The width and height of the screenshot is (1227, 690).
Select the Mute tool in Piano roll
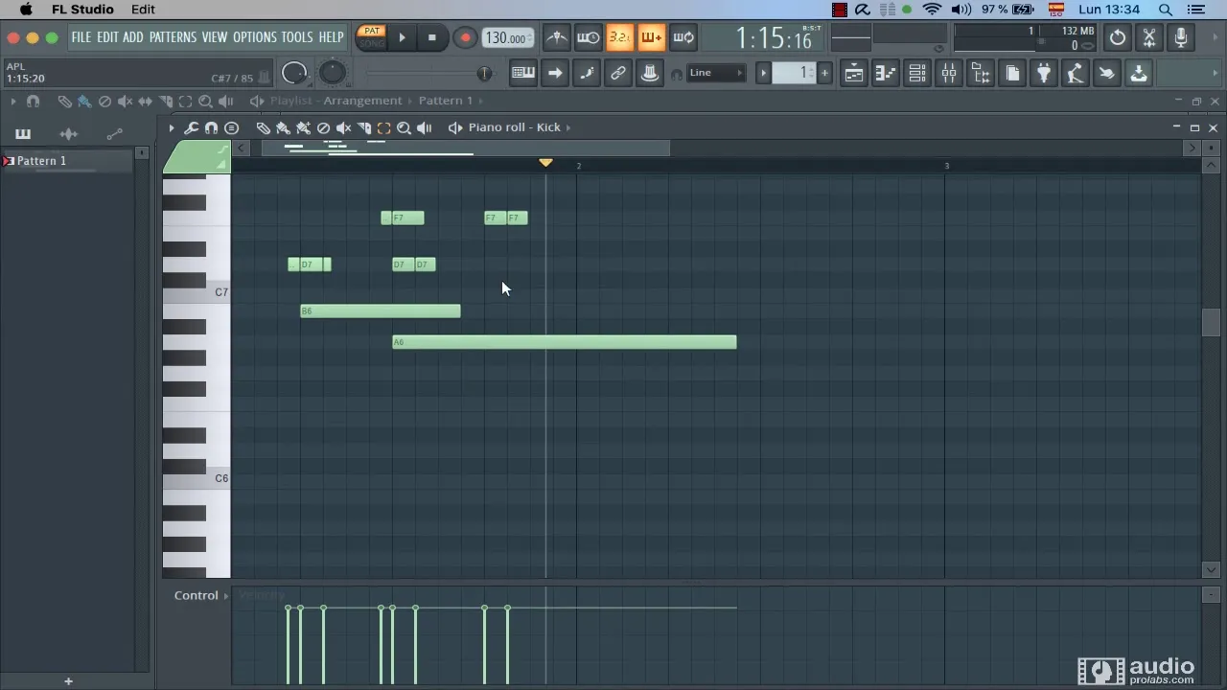click(x=344, y=127)
